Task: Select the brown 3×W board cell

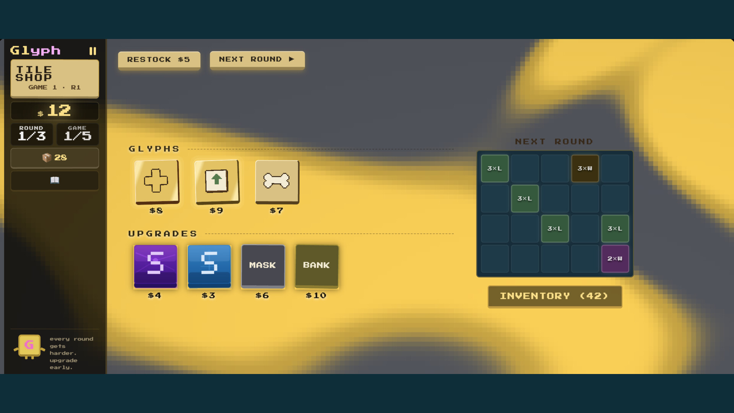Action: click(x=585, y=168)
